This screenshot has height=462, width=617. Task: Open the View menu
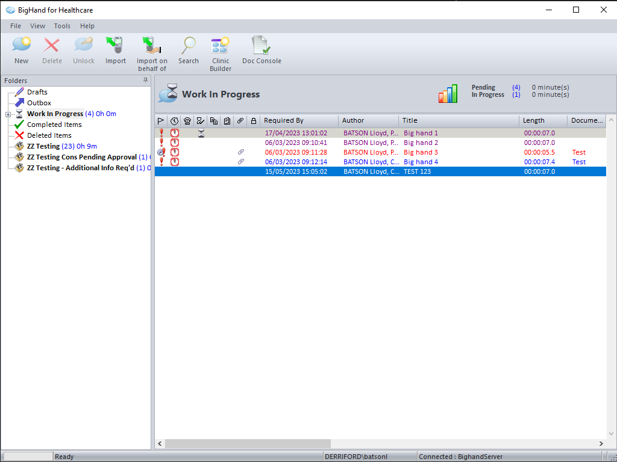38,26
